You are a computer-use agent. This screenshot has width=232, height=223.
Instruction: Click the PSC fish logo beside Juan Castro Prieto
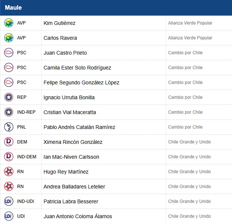(9, 53)
